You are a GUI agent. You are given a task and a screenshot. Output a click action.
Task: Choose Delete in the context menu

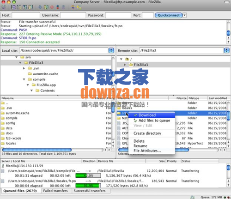(x=152, y=141)
